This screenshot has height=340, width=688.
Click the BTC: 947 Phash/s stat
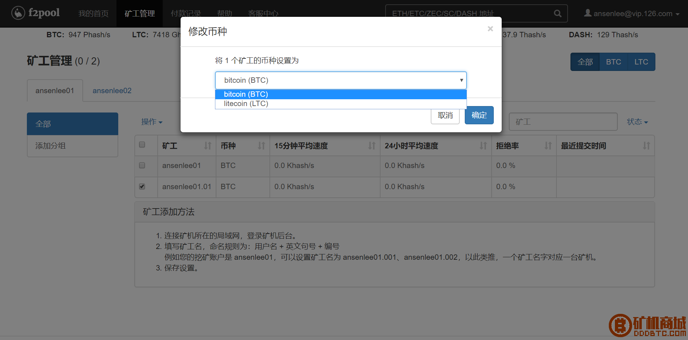click(x=78, y=35)
